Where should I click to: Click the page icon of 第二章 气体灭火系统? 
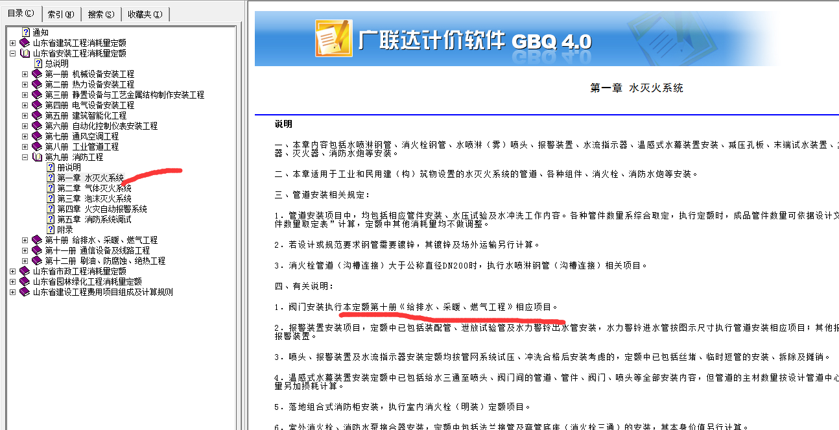[51, 188]
